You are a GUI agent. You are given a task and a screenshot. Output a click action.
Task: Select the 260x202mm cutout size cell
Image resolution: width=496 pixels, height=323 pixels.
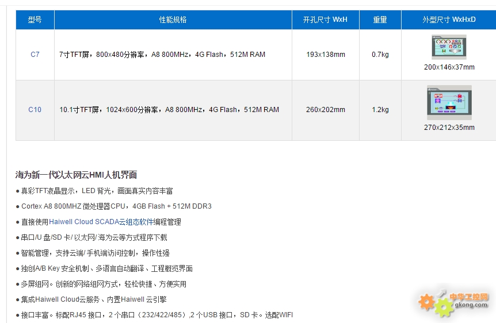(x=326, y=110)
